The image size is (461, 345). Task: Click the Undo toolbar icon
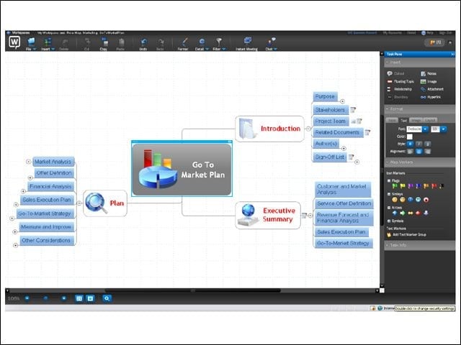[143, 43]
